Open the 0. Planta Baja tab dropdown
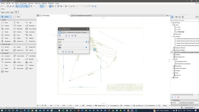Viewport: 199px width, 112px height. tap(69, 16)
